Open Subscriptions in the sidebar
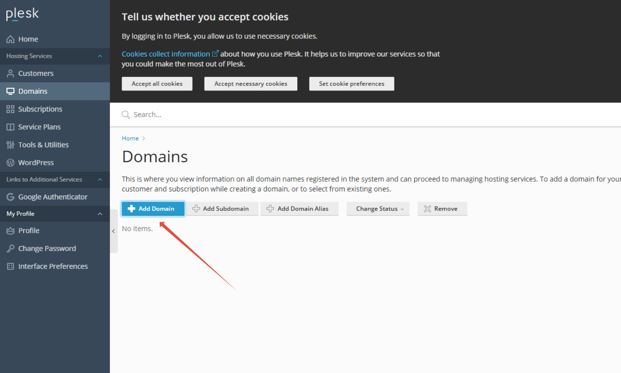The height and width of the screenshot is (373, 621). (x=55, y=109)
